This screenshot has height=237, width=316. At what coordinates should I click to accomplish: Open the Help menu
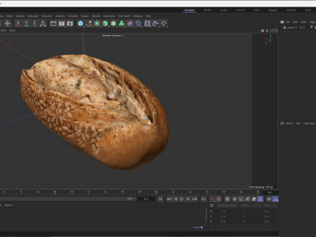click(x=148, y=16)
